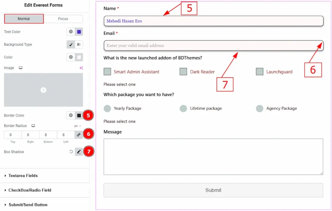Click the Email address input field

click(x=213, y=46)
